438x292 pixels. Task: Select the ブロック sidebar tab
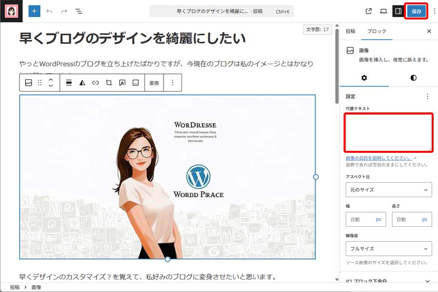coord(376,31)
